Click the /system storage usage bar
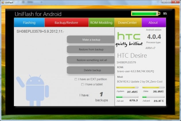The height and width of the screenshot is (121, 181). (x=127, y=87)
